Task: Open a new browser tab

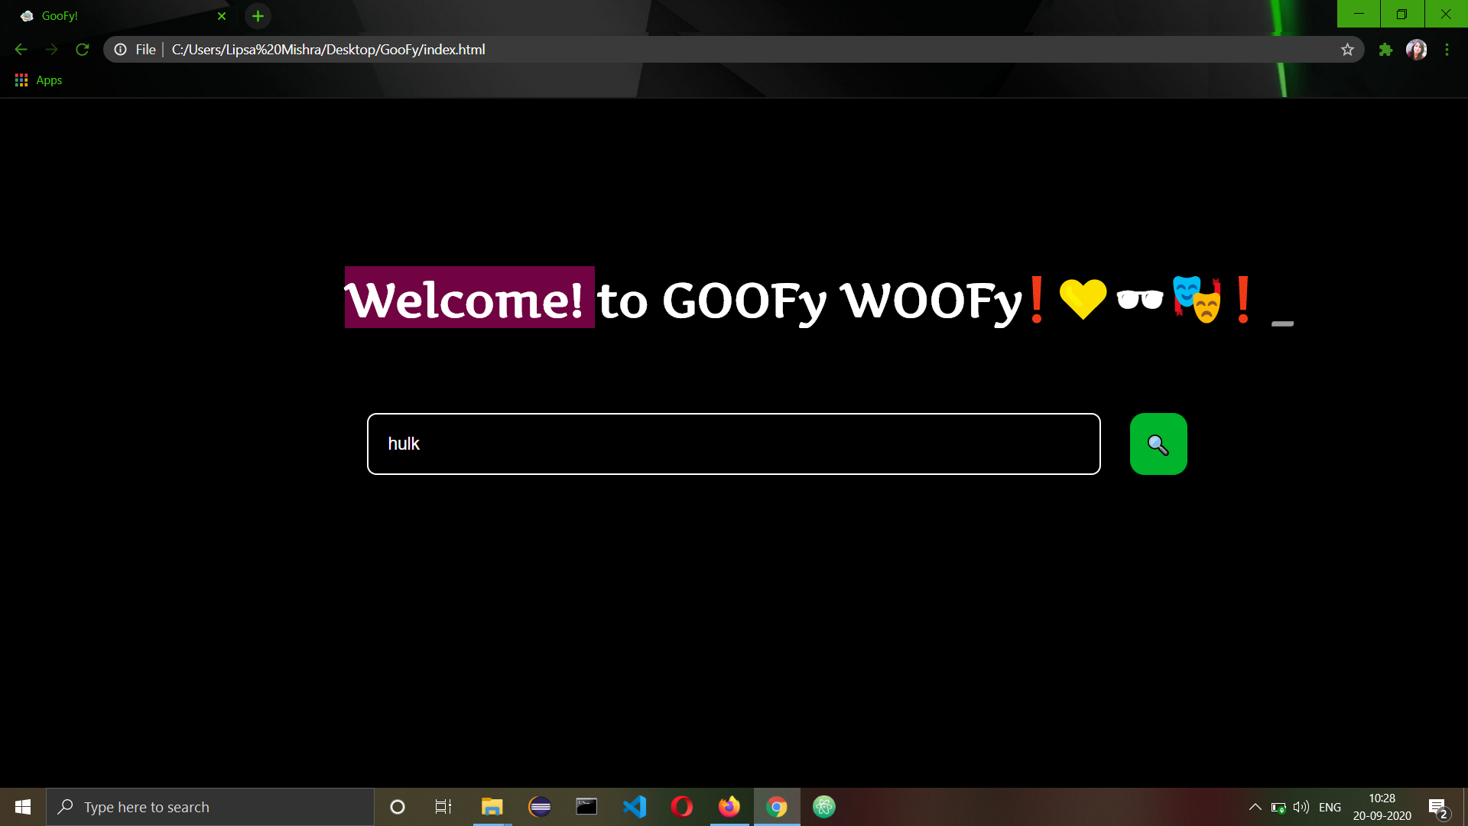Action: point(258,16)
